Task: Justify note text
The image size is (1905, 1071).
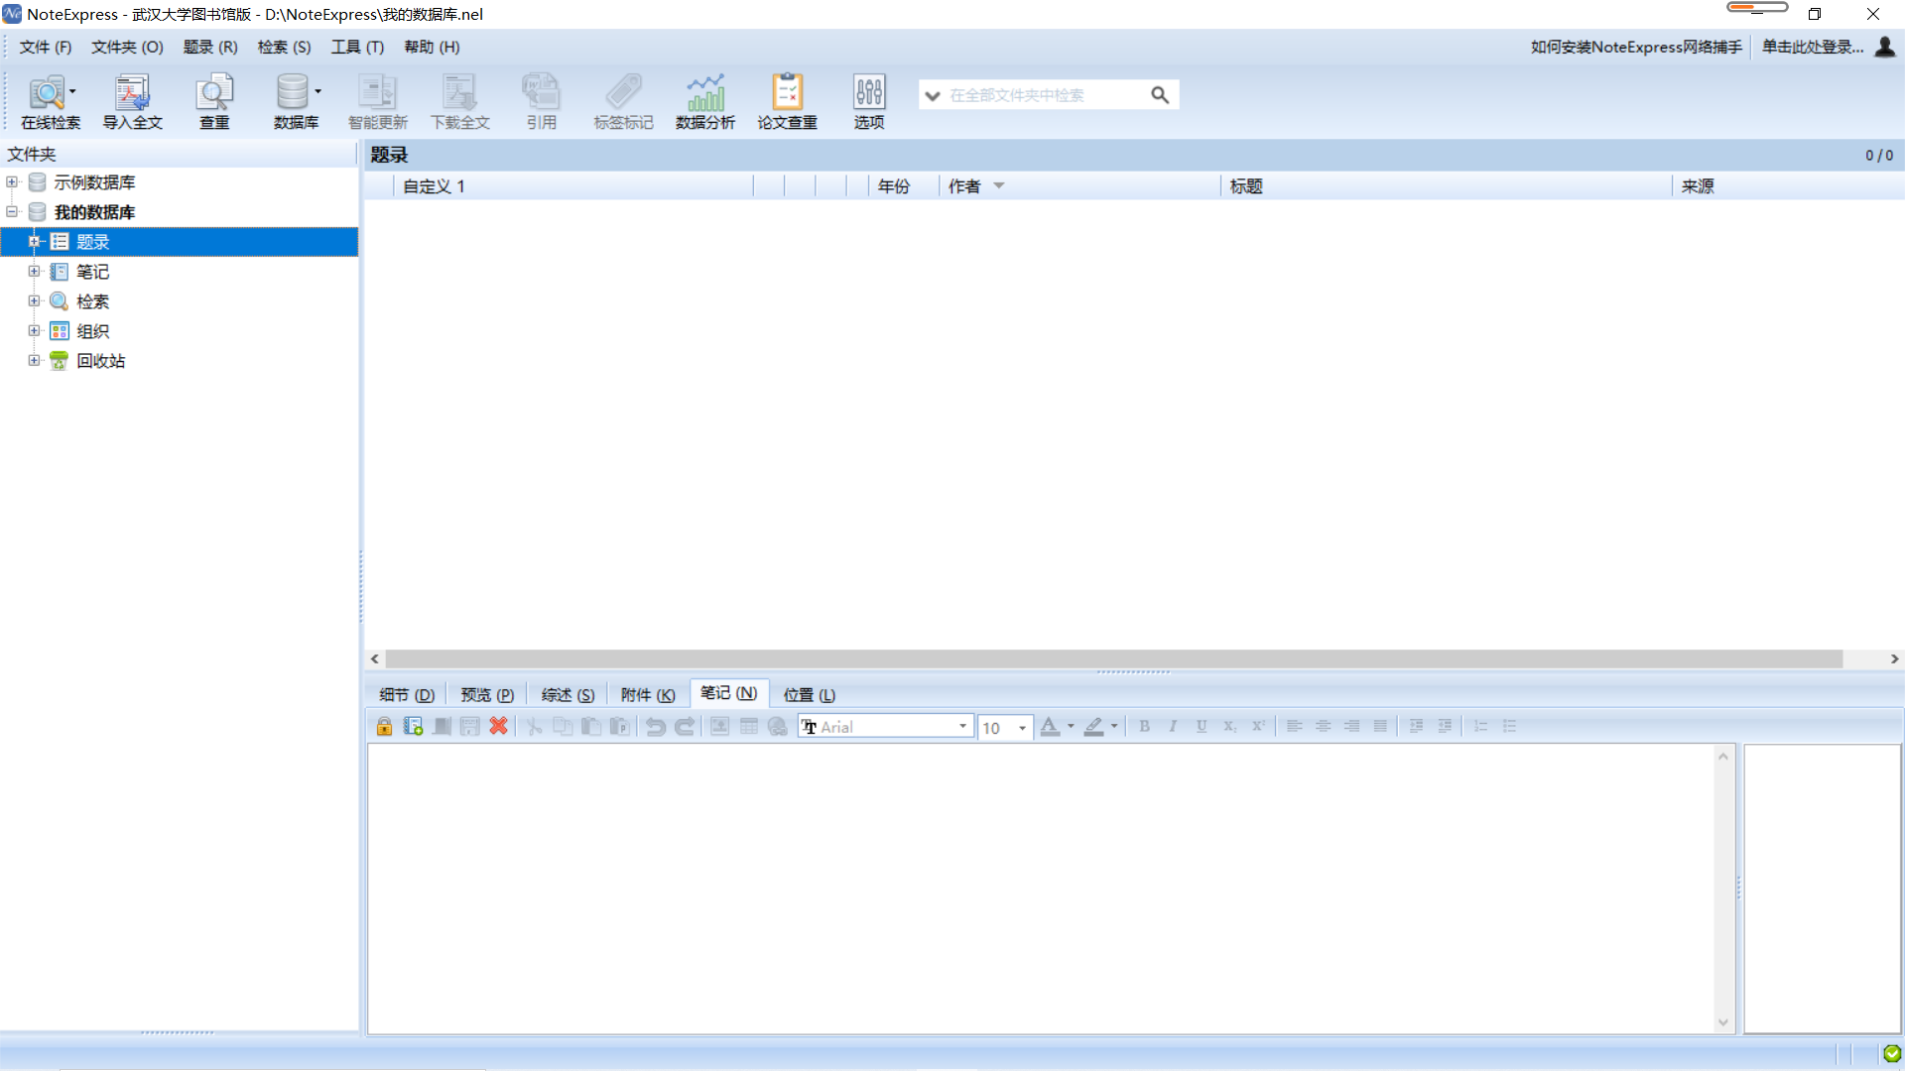Action: click(1380, 726)
